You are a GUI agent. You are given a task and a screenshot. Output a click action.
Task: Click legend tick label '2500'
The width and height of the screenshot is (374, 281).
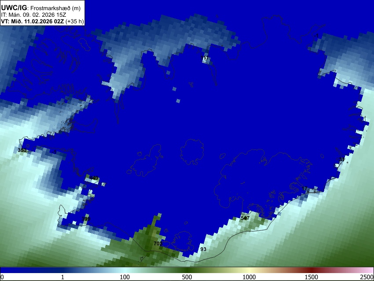coord(367,277)
